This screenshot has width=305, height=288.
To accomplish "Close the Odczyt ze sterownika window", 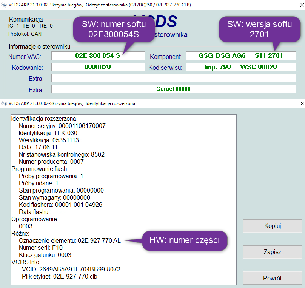I will point(302,5).
